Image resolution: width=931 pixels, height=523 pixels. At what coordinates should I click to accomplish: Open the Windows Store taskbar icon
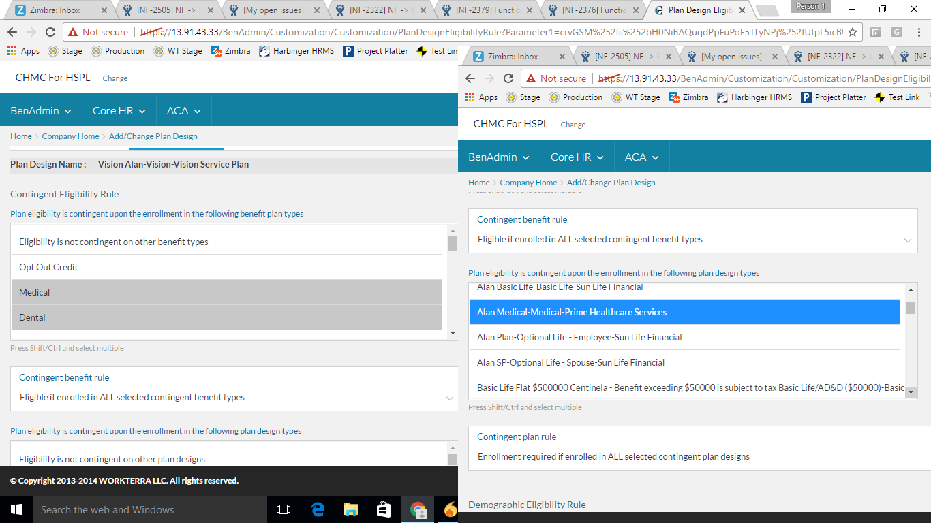(384, 509)
